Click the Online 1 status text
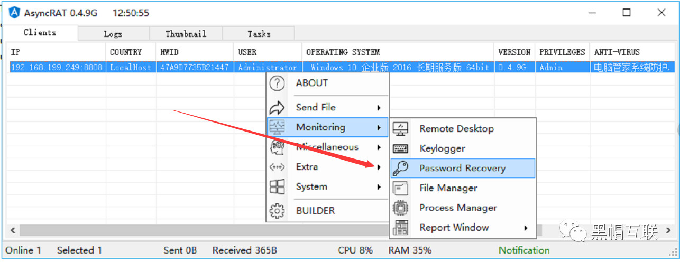Viewport: 680px width, 262px height. point(23,250)
